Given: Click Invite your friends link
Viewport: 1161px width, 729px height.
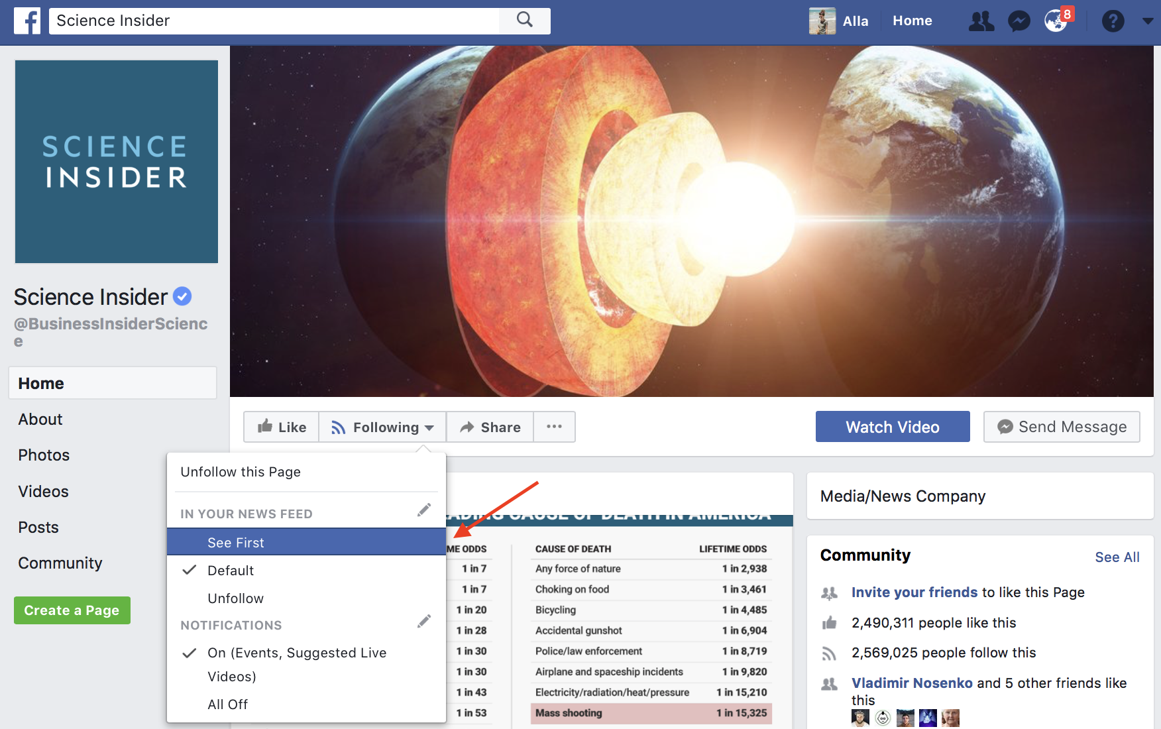Looking at the screenshot, I should [x=914, y=592].
